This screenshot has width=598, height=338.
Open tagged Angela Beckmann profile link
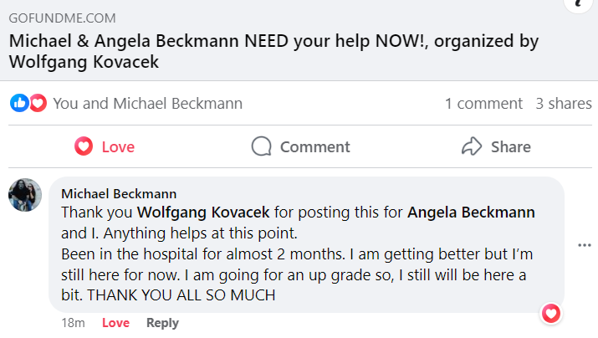pyautogui.click(x=471, y=213)
